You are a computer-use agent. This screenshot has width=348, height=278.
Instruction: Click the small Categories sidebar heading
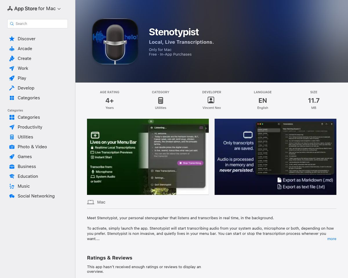pyautogui.click(x=15, y=110)
